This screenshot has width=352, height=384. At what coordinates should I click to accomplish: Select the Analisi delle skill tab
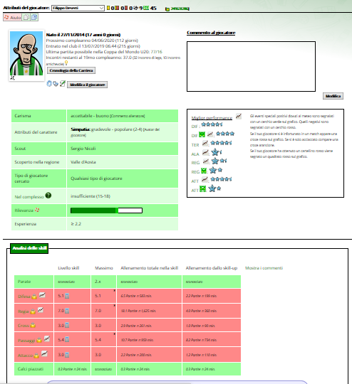29,248
